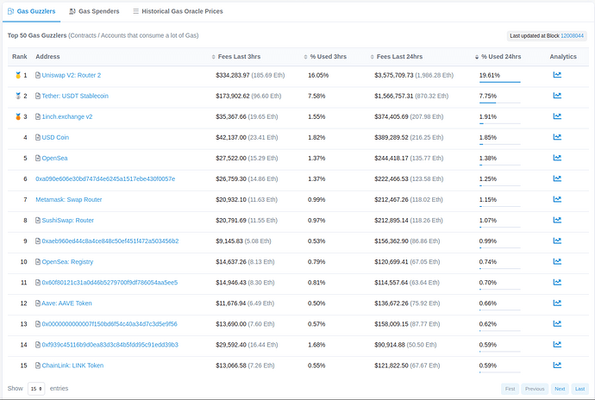Click the Previous page button

click(535, 389)
